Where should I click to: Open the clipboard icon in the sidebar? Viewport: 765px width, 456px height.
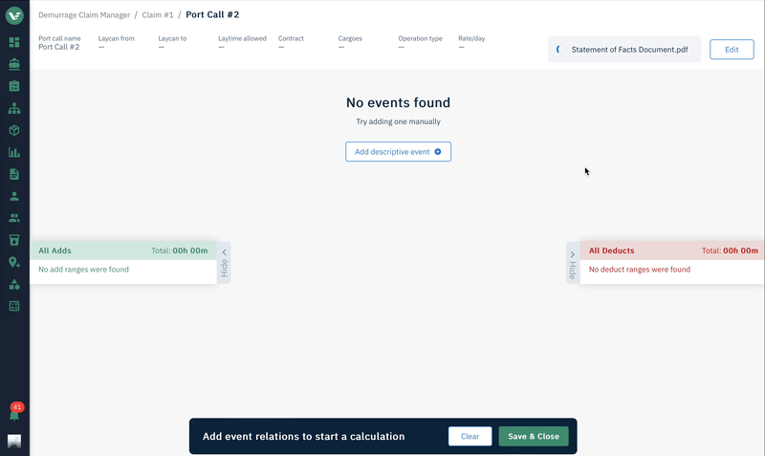click(14, 86)
